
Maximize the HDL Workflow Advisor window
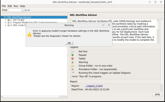(x=155, y=2)
